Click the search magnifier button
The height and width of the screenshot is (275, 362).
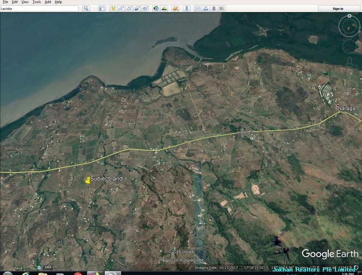coord(86,8)
